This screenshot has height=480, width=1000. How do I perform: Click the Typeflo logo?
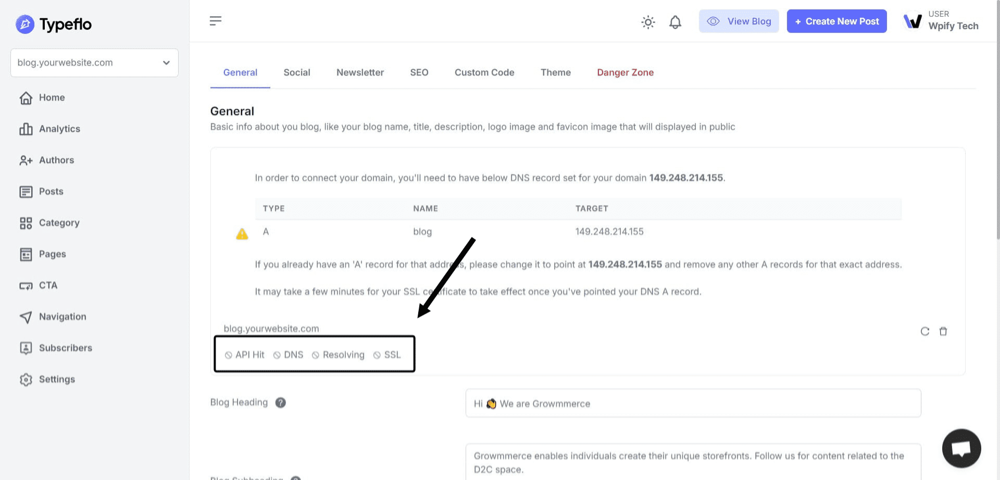click(x=54, y=24)
